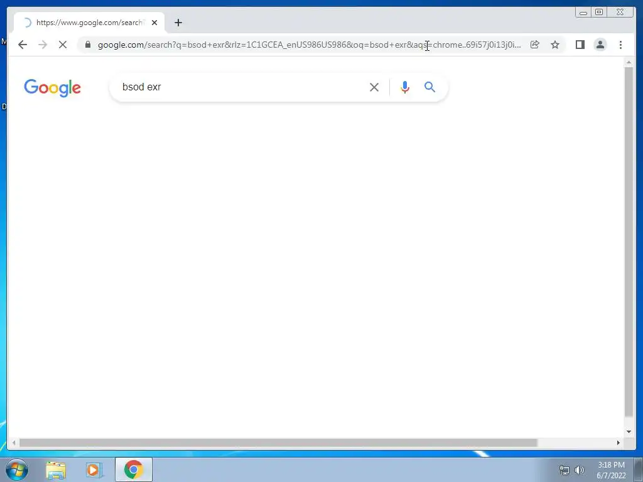This screenshot has width=643, height=482.
Task: Restore down the Chrome window
Action: tap(599, 13)
